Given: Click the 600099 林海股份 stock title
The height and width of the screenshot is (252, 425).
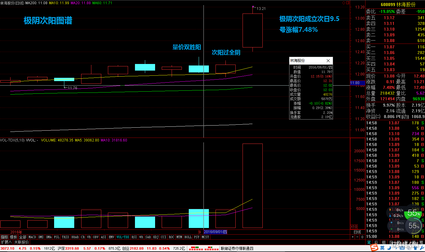Looking at the screenshot, I should pos(398,5).
